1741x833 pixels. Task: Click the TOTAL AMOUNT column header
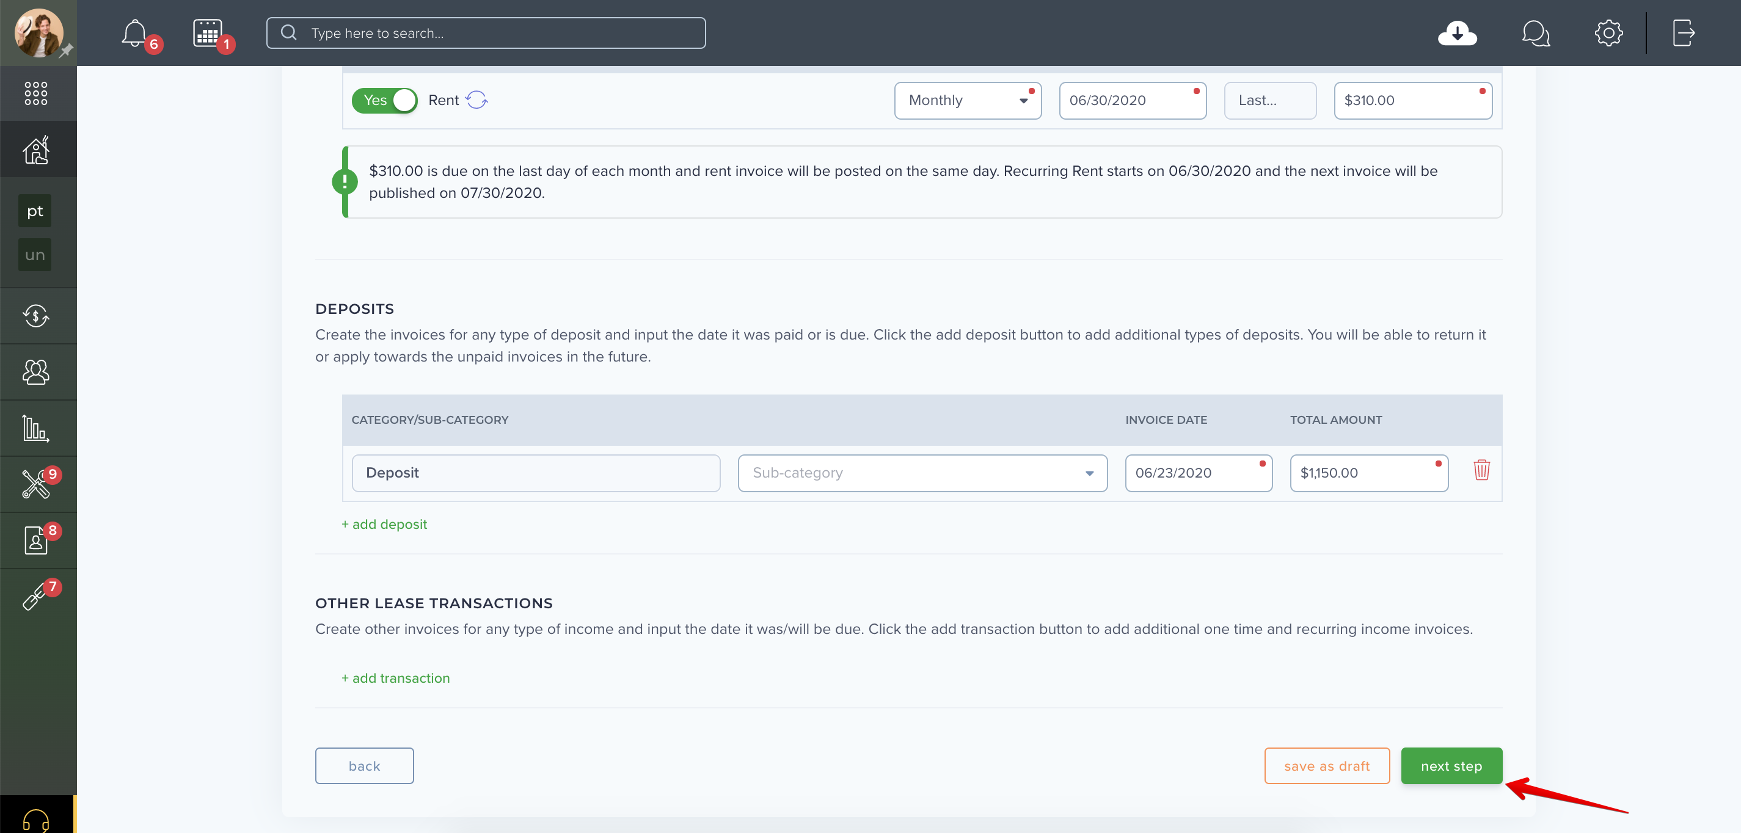[x=1335, y=420]
